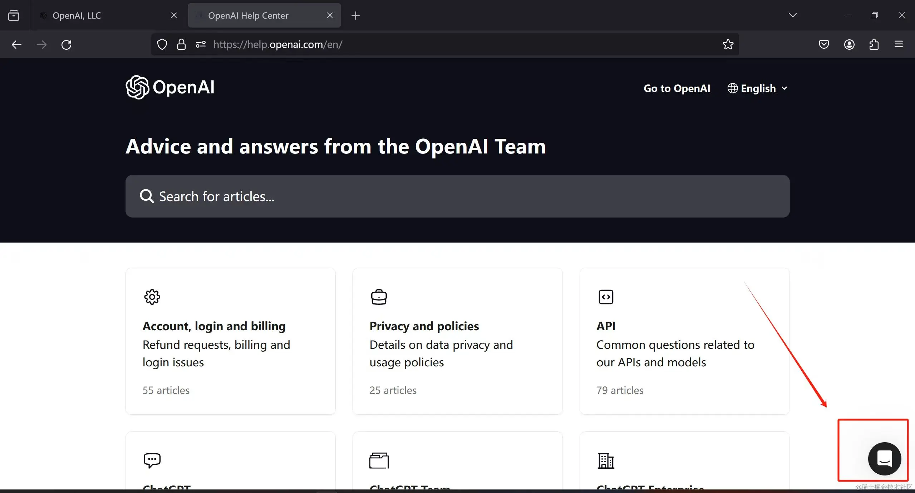Go back to the previous page
The image size is (915, 493).
[x=16, y=45]
